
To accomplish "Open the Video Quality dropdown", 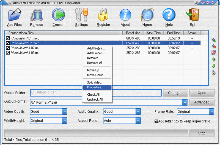I will [65, 112].
